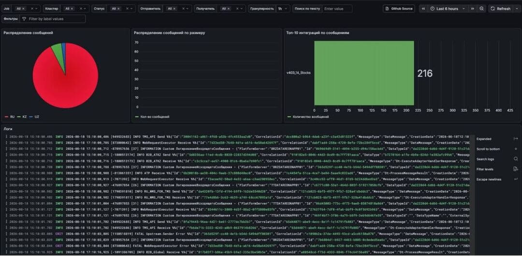Open the Получатель variable dropdown
This screenshot has height=256, width=522.
coord(242,9)
